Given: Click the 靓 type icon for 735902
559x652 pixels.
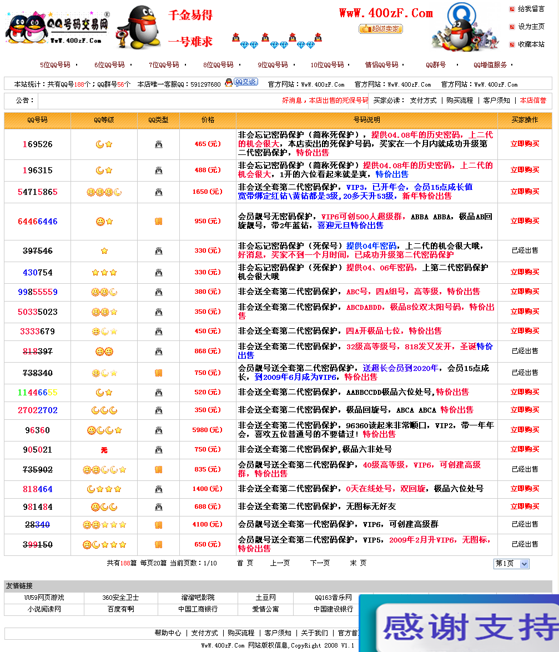Looking at the screenshot, I should [158, 470].
